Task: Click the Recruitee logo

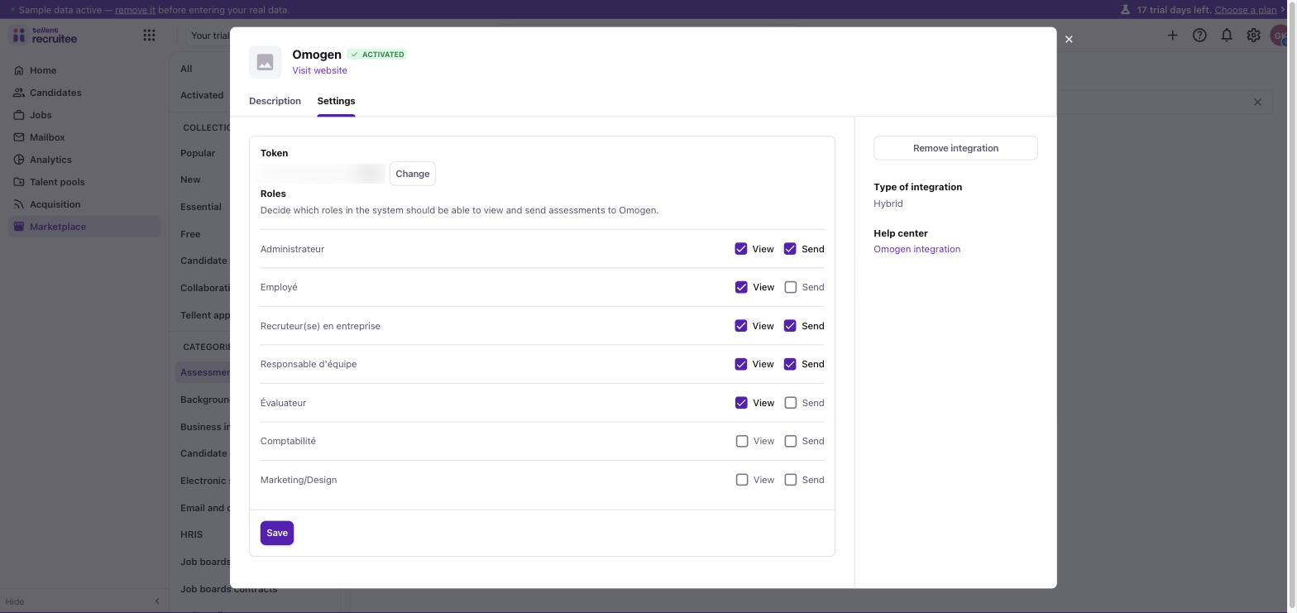Action: tap(45, 36)
